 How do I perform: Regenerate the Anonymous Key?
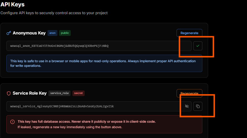coord(189,33)
